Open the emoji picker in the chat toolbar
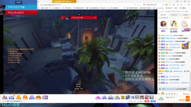Screen dimensions: 191x107 tap(159, 94)
